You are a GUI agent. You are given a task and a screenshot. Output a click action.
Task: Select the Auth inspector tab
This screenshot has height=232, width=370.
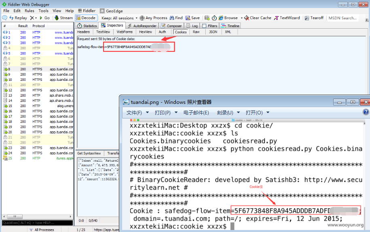tap(162, 32)
